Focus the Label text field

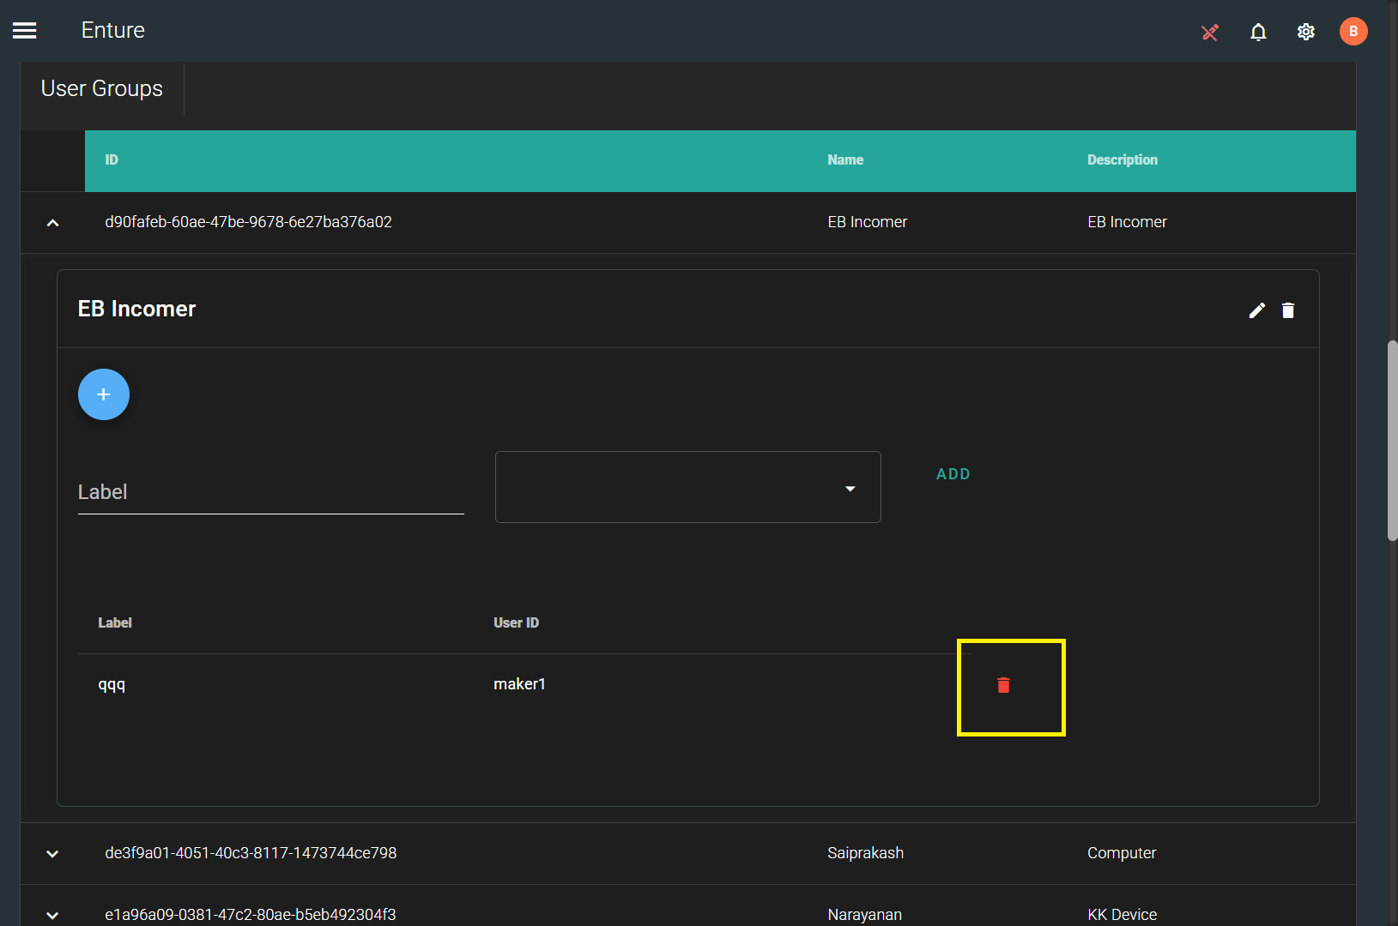270,493
